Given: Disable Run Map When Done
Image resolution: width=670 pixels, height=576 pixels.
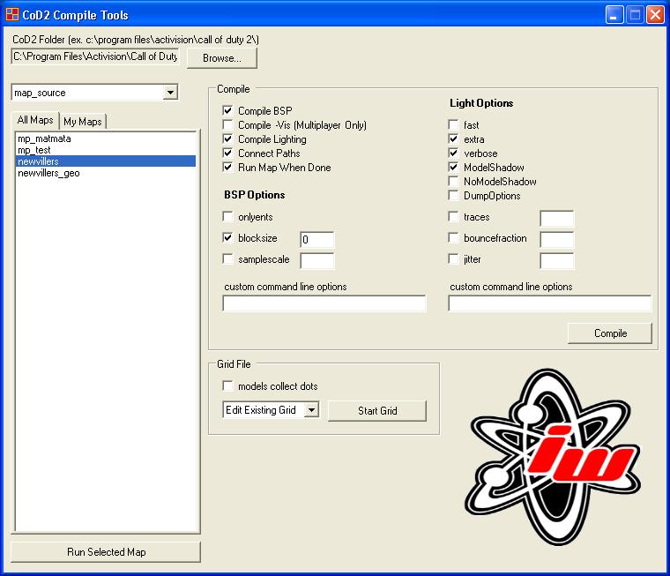Looking at the screenshot, I should 227,168.
